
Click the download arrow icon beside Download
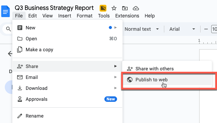pyautogui.click(x=20, y=88)
